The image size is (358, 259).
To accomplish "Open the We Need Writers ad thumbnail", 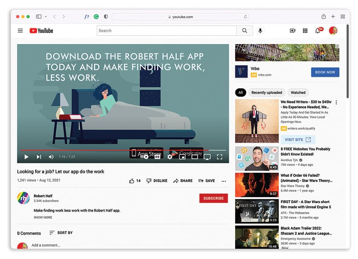I will point(257,121).
